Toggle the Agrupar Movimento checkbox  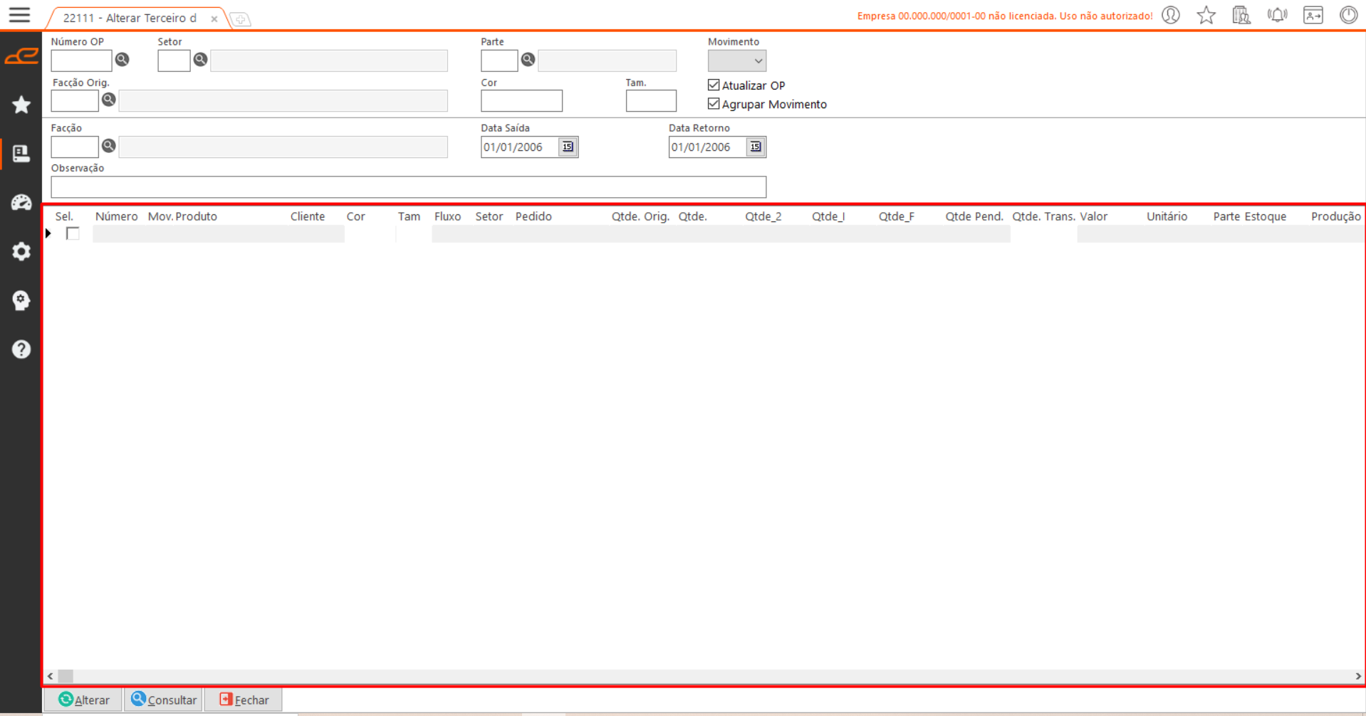point(714,104)
